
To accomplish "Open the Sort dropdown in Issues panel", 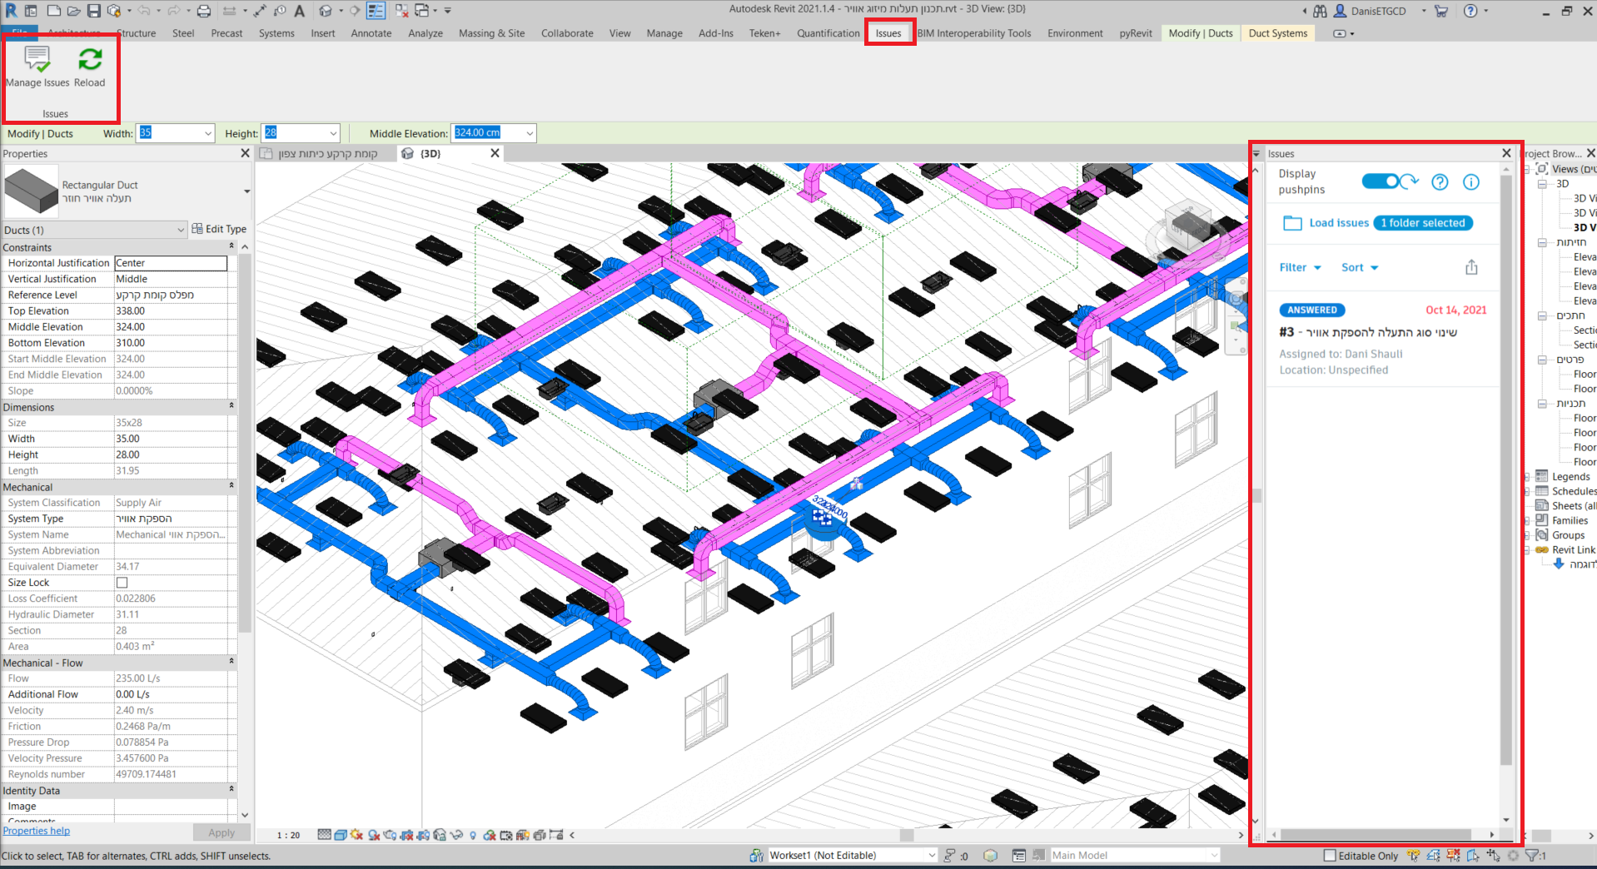I will point(1360,267).
